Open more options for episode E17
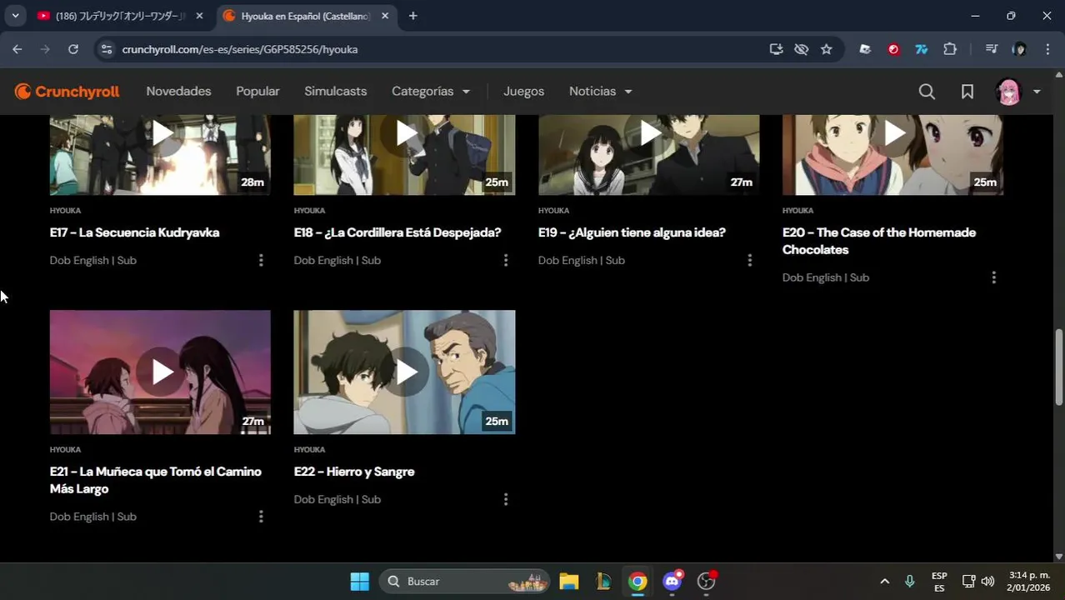This screenshot has width=1065, height=600. (261, 261)
